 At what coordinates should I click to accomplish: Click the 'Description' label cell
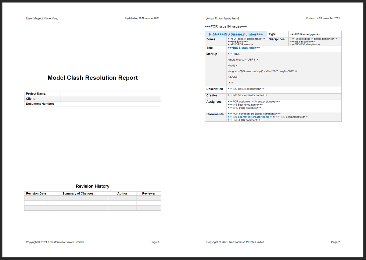(215, 90)
